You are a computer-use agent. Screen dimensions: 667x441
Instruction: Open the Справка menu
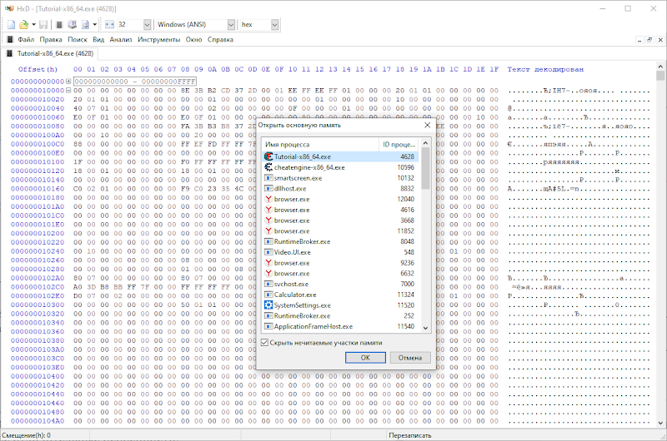click(220, 39)
